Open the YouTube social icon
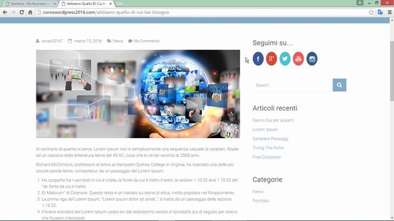 (298, 59)
